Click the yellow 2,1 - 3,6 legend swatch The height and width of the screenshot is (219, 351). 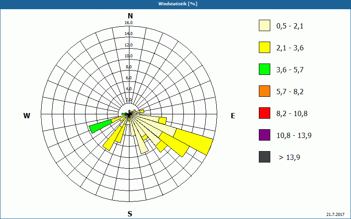[x=265, y=47]
